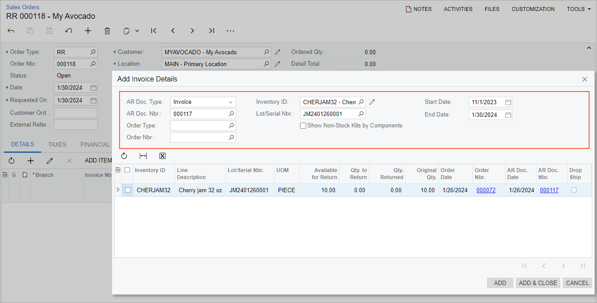Refresh the Details grid behind the dialog
The image size is (597, 303).
(x=11, y=161)
